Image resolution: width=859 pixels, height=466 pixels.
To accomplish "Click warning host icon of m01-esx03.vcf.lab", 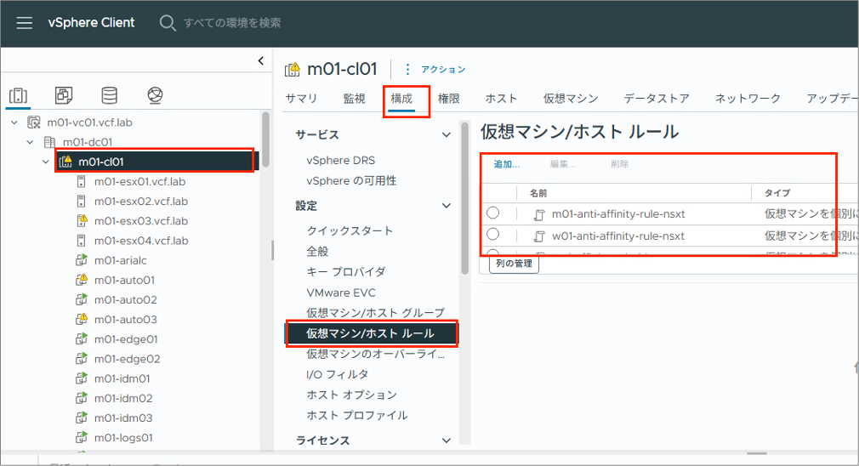I will pos(82,221).
